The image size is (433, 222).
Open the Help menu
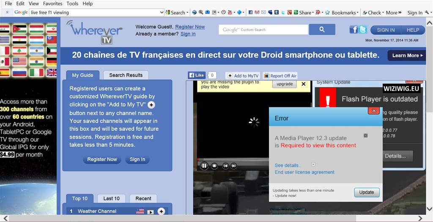[x=88, y=3]
